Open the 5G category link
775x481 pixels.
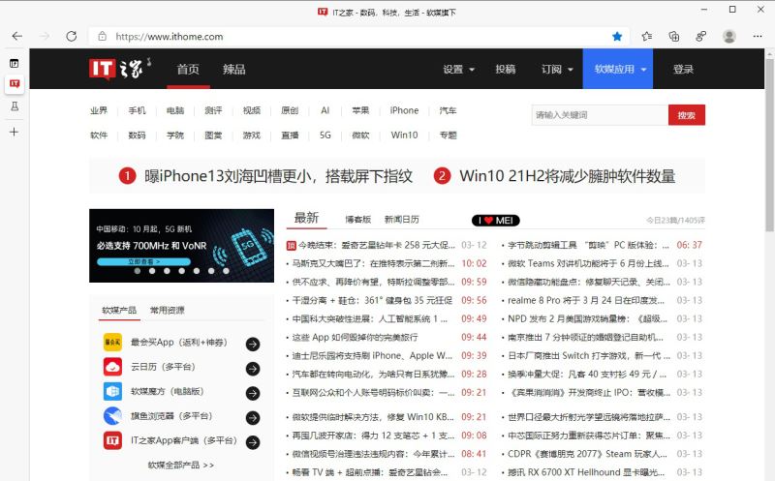pos(325,135)
